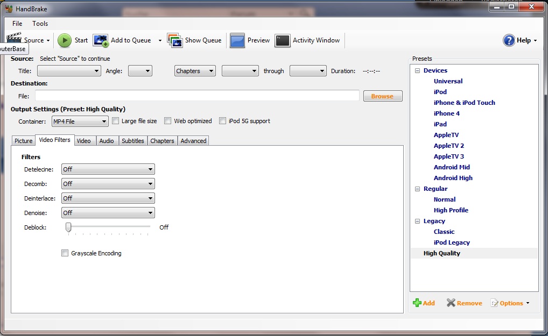Screen dimensions: 548x336
Task: Select the High Quality preset
Action: pyautogui.click(x=442, y=253)
